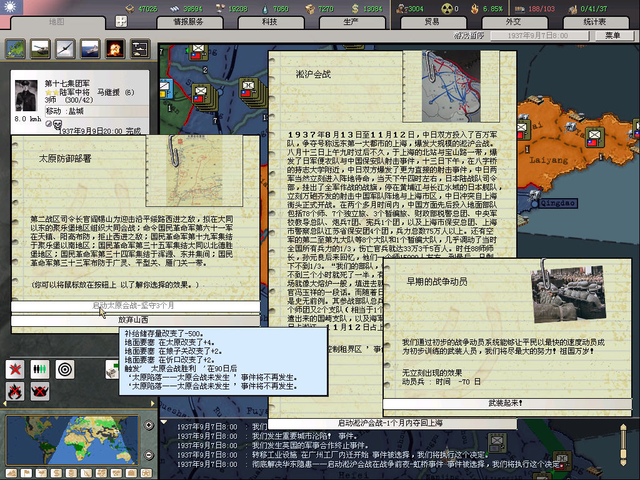Click the 游戏暂停 paused status text
This screenshot has width=640, height=480.
click(x=469, y=36)
